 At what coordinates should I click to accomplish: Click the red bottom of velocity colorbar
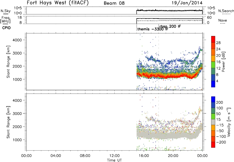213,145
